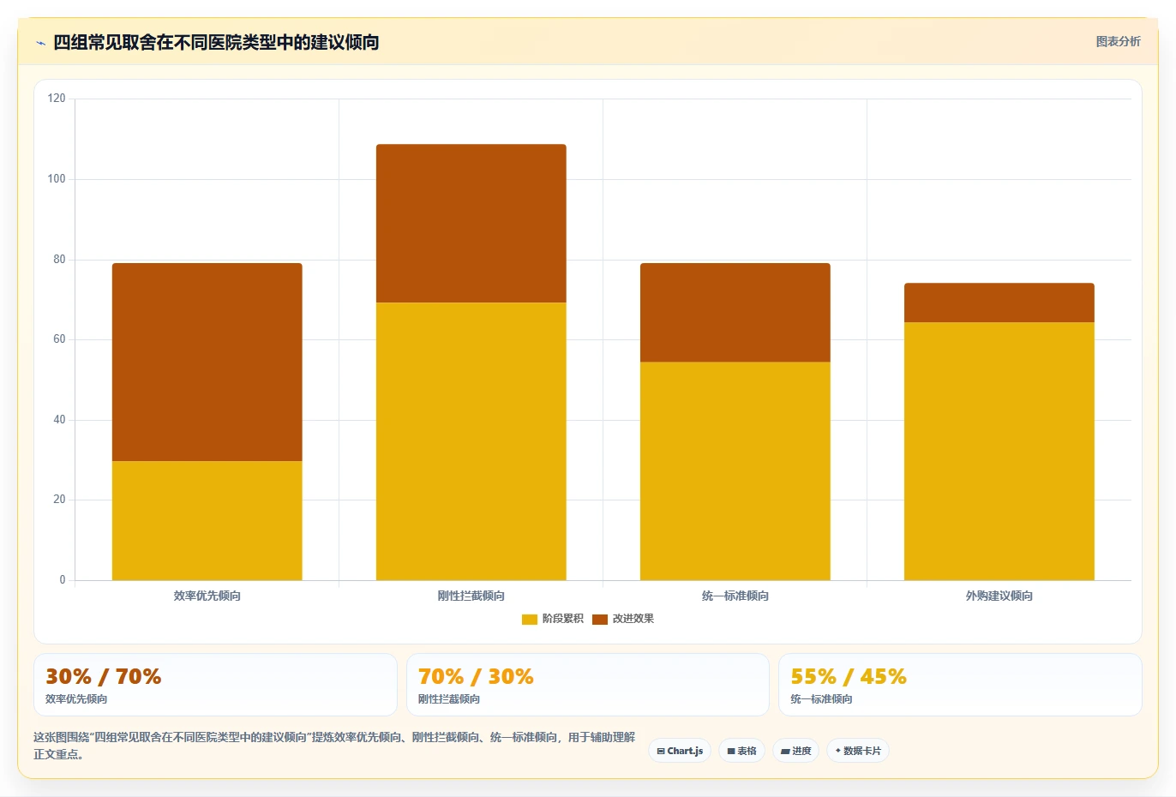Screen dimensions: 1176x797
Task: Open the 55% / 45% stat card
Action: click(x=960, y=685)
